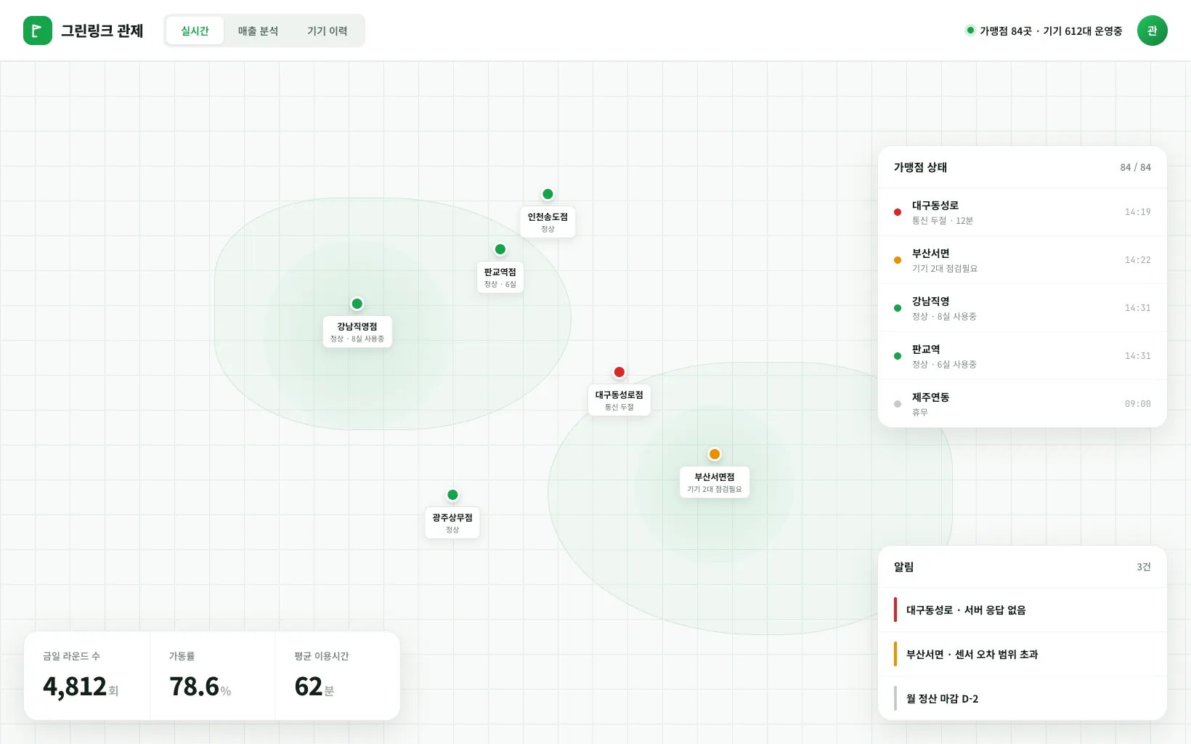Select the 광주상무점 map marker
The image size is (1191, 744).
[452, 495]
